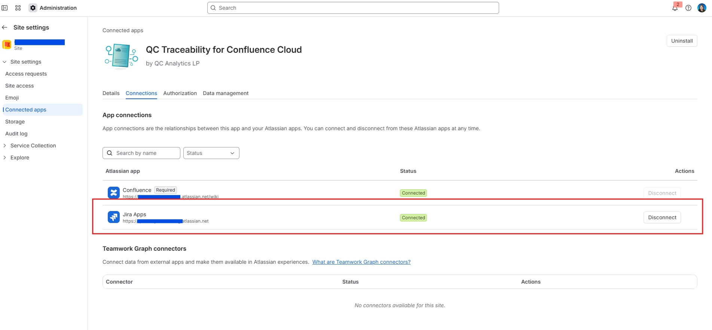The height and width of the screenshot is (330, 712).
Task: Open the app switcher grid icon
Action: pos(18,8)
